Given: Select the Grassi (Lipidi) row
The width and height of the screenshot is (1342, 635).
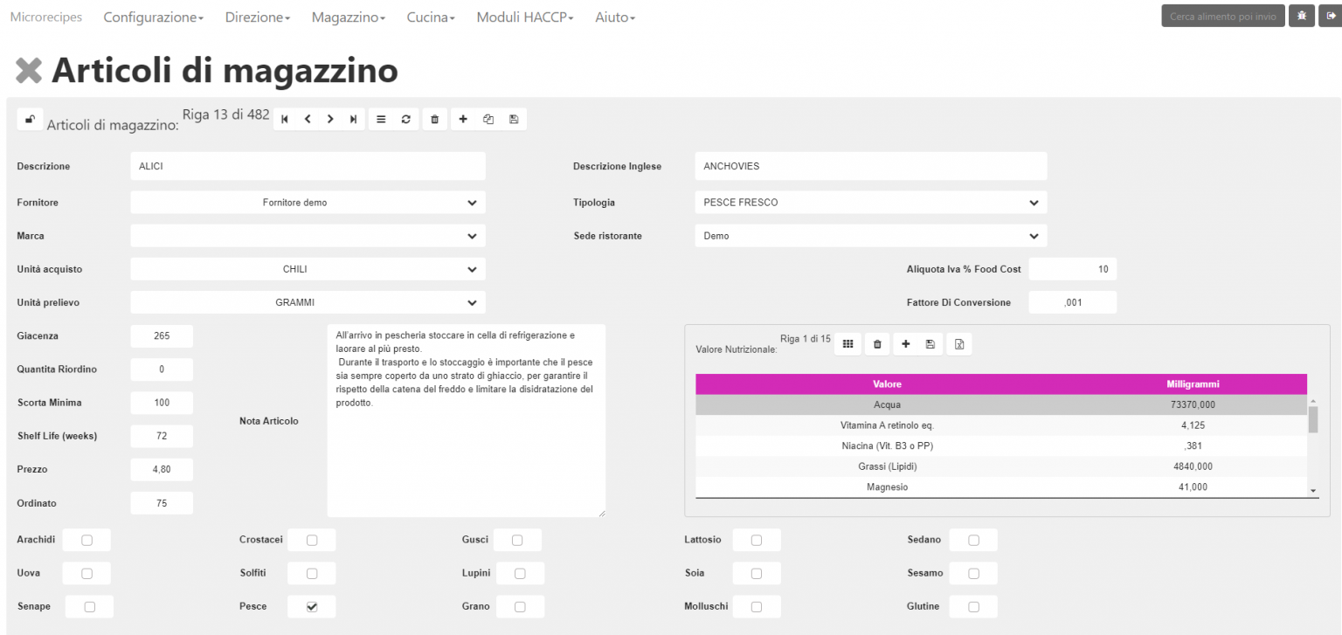Looking at the screenshot, I should click(1001, 466).
